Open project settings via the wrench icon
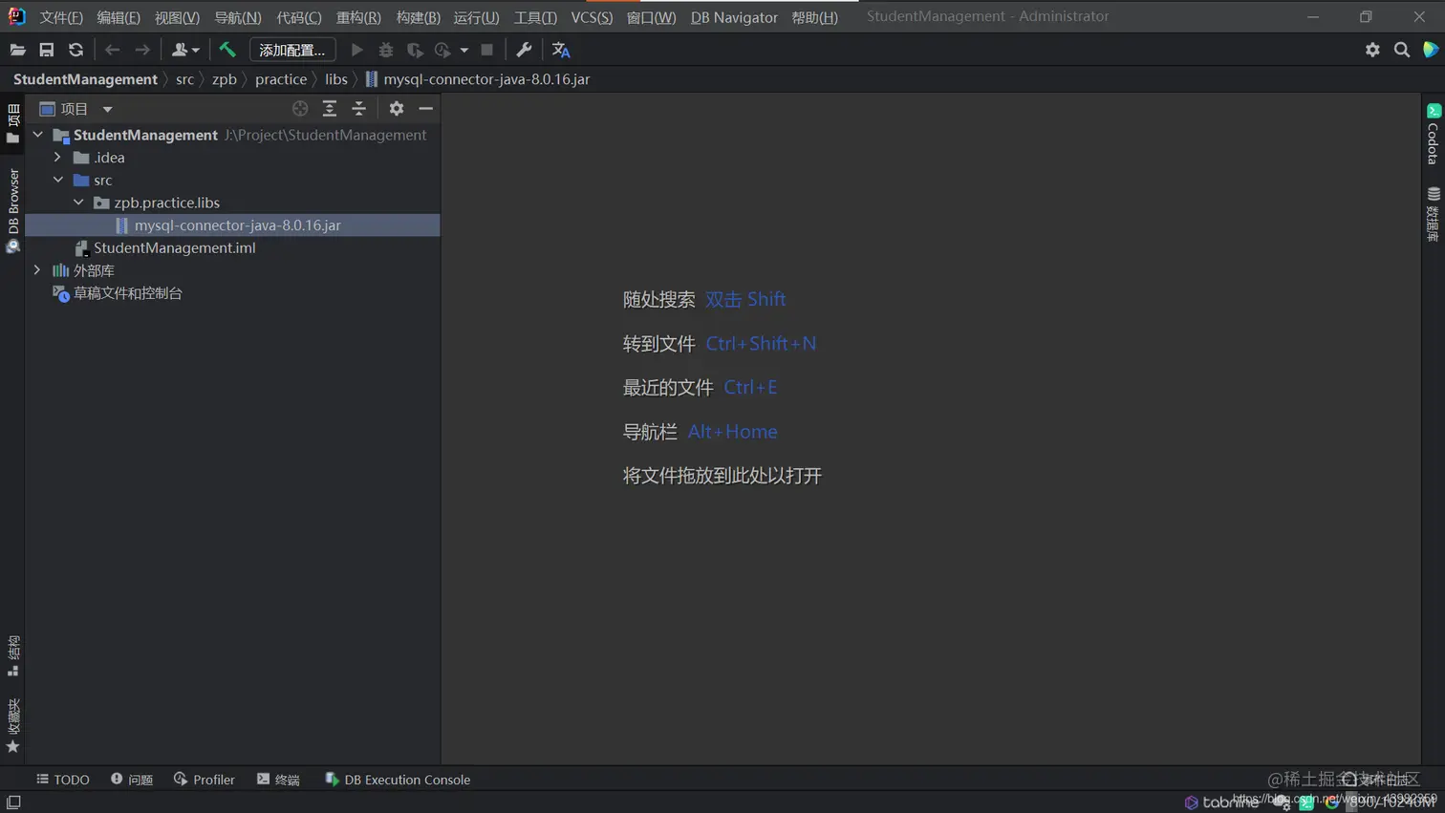The height and width of the screenshot is (813, 1445). point(525,50)
